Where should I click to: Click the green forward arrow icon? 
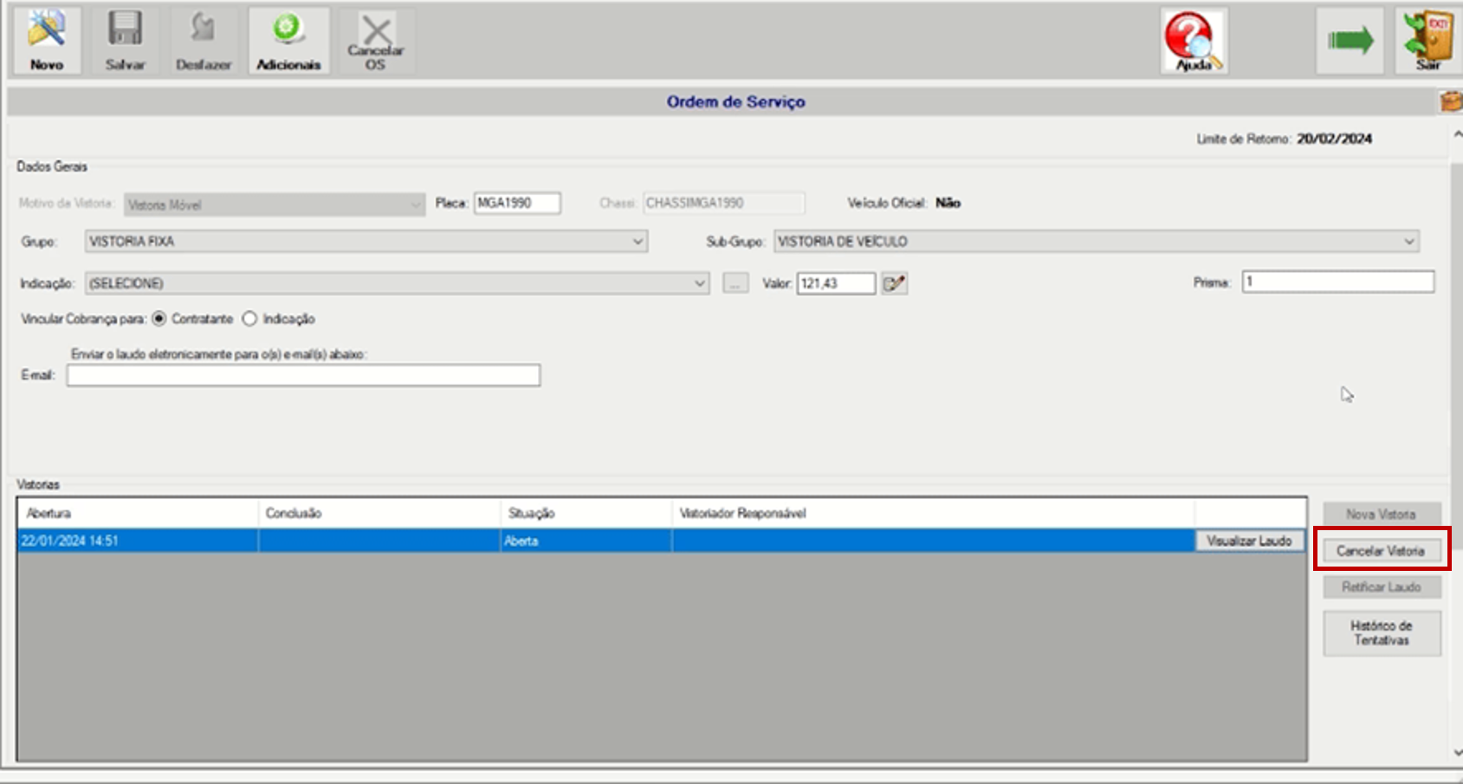1350,41
